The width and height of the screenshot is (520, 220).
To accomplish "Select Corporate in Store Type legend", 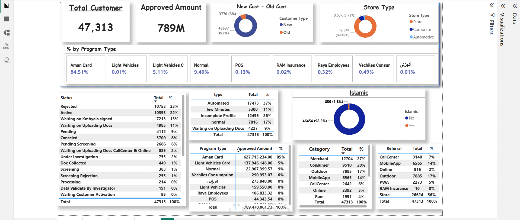I will (x=420, y=30).
